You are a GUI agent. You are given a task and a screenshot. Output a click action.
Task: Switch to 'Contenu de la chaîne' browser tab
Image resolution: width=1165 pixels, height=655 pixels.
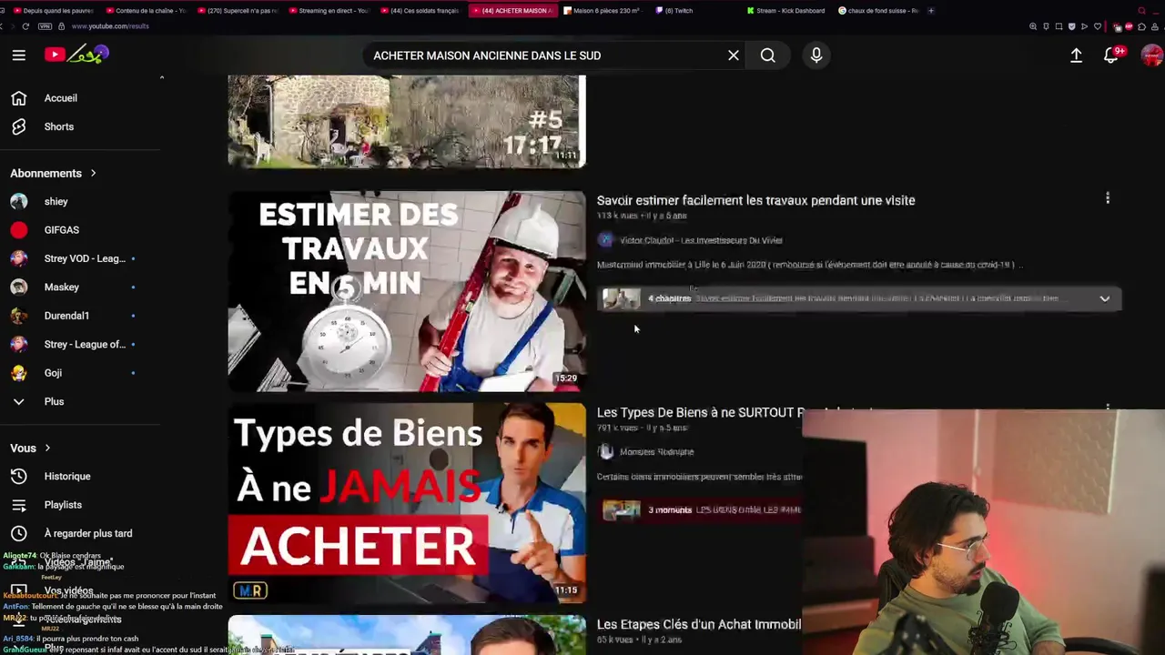point(144,11)
